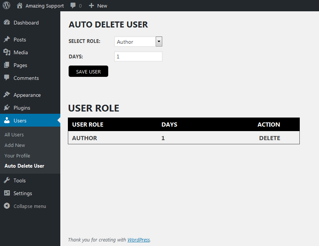Delete the Author role entry
The image size is (319, 246).
[269, 138]
